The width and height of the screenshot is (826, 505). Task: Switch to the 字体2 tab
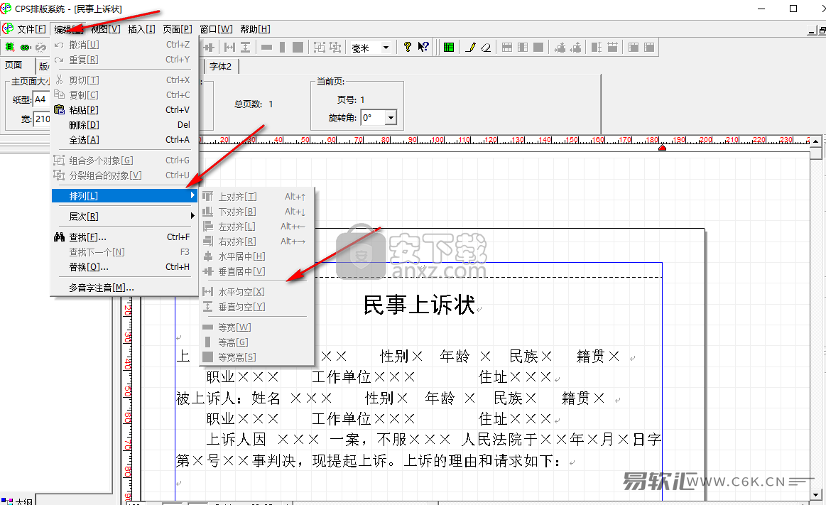point(221,66)
